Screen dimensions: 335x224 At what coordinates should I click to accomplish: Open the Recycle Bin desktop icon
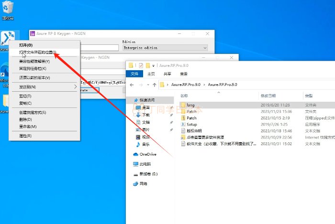(x=8, y=10)
